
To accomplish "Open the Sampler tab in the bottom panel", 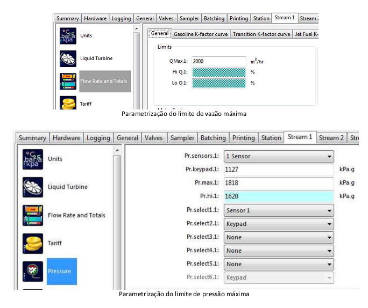I will [x=182, y=138].
